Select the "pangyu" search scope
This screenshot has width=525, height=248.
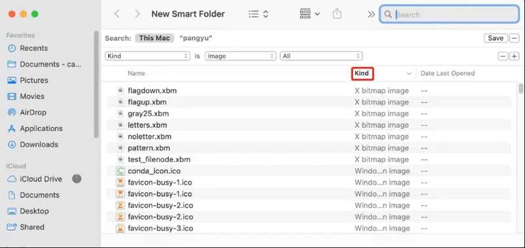coord(196,38)
